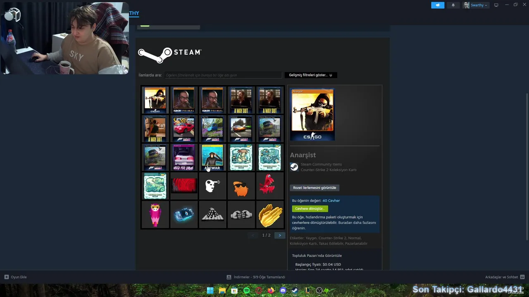529x297 pixels.
Task: Click Rozet ilerlemesini görüntüle button
Action: click(315, 188)
